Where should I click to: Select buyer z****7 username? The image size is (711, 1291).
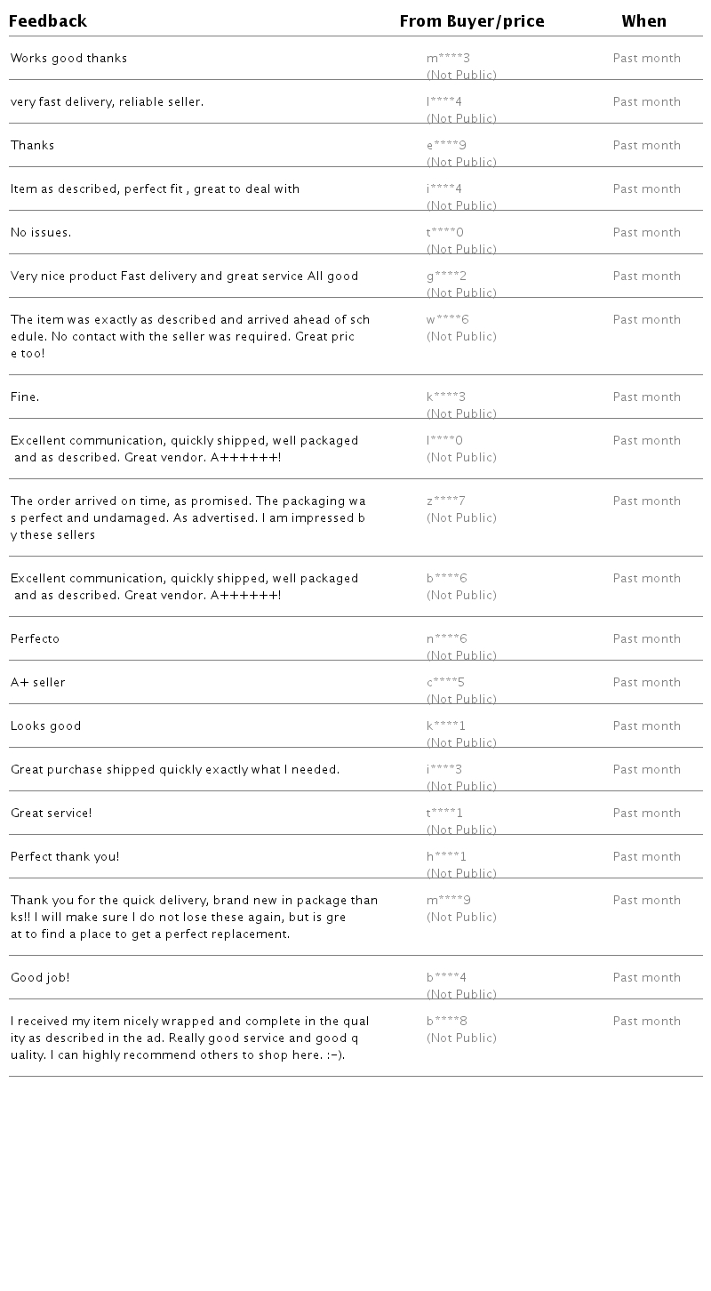[x=445, y=501]
